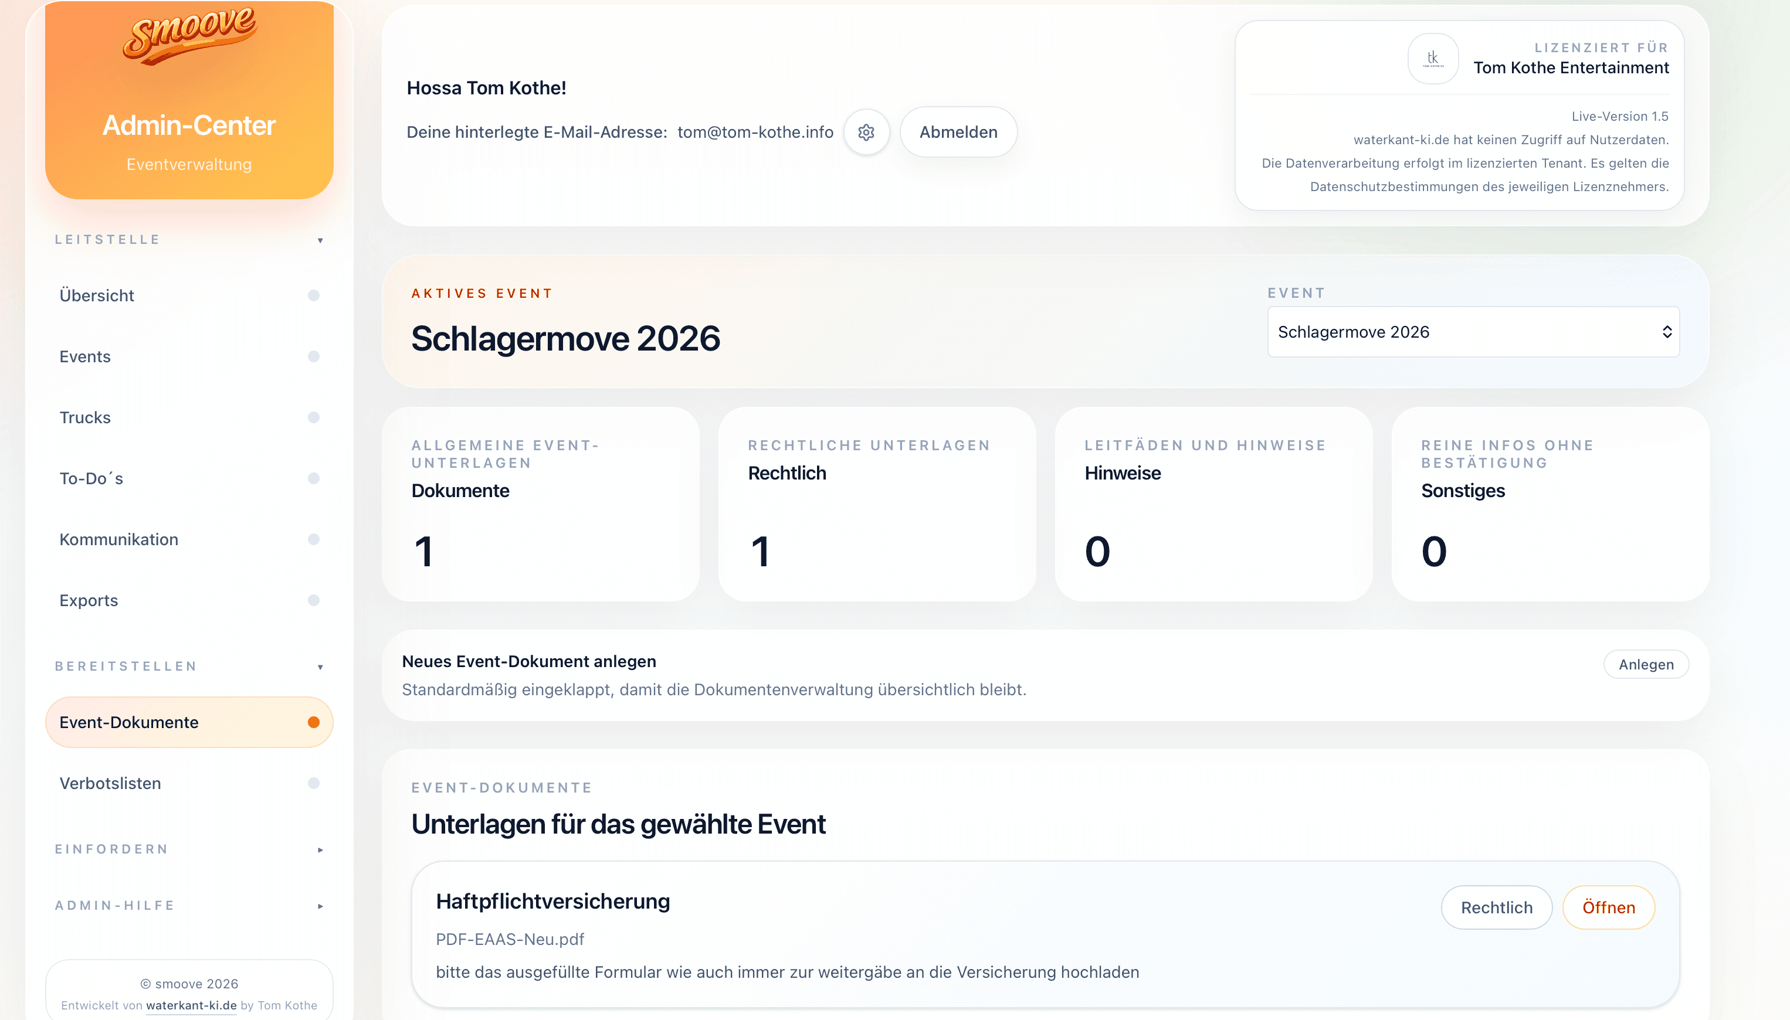Click the tk Tom Kothe Entertainment logo
This screenshot has height=1020, width=1790.
[x=1433, y=59]
